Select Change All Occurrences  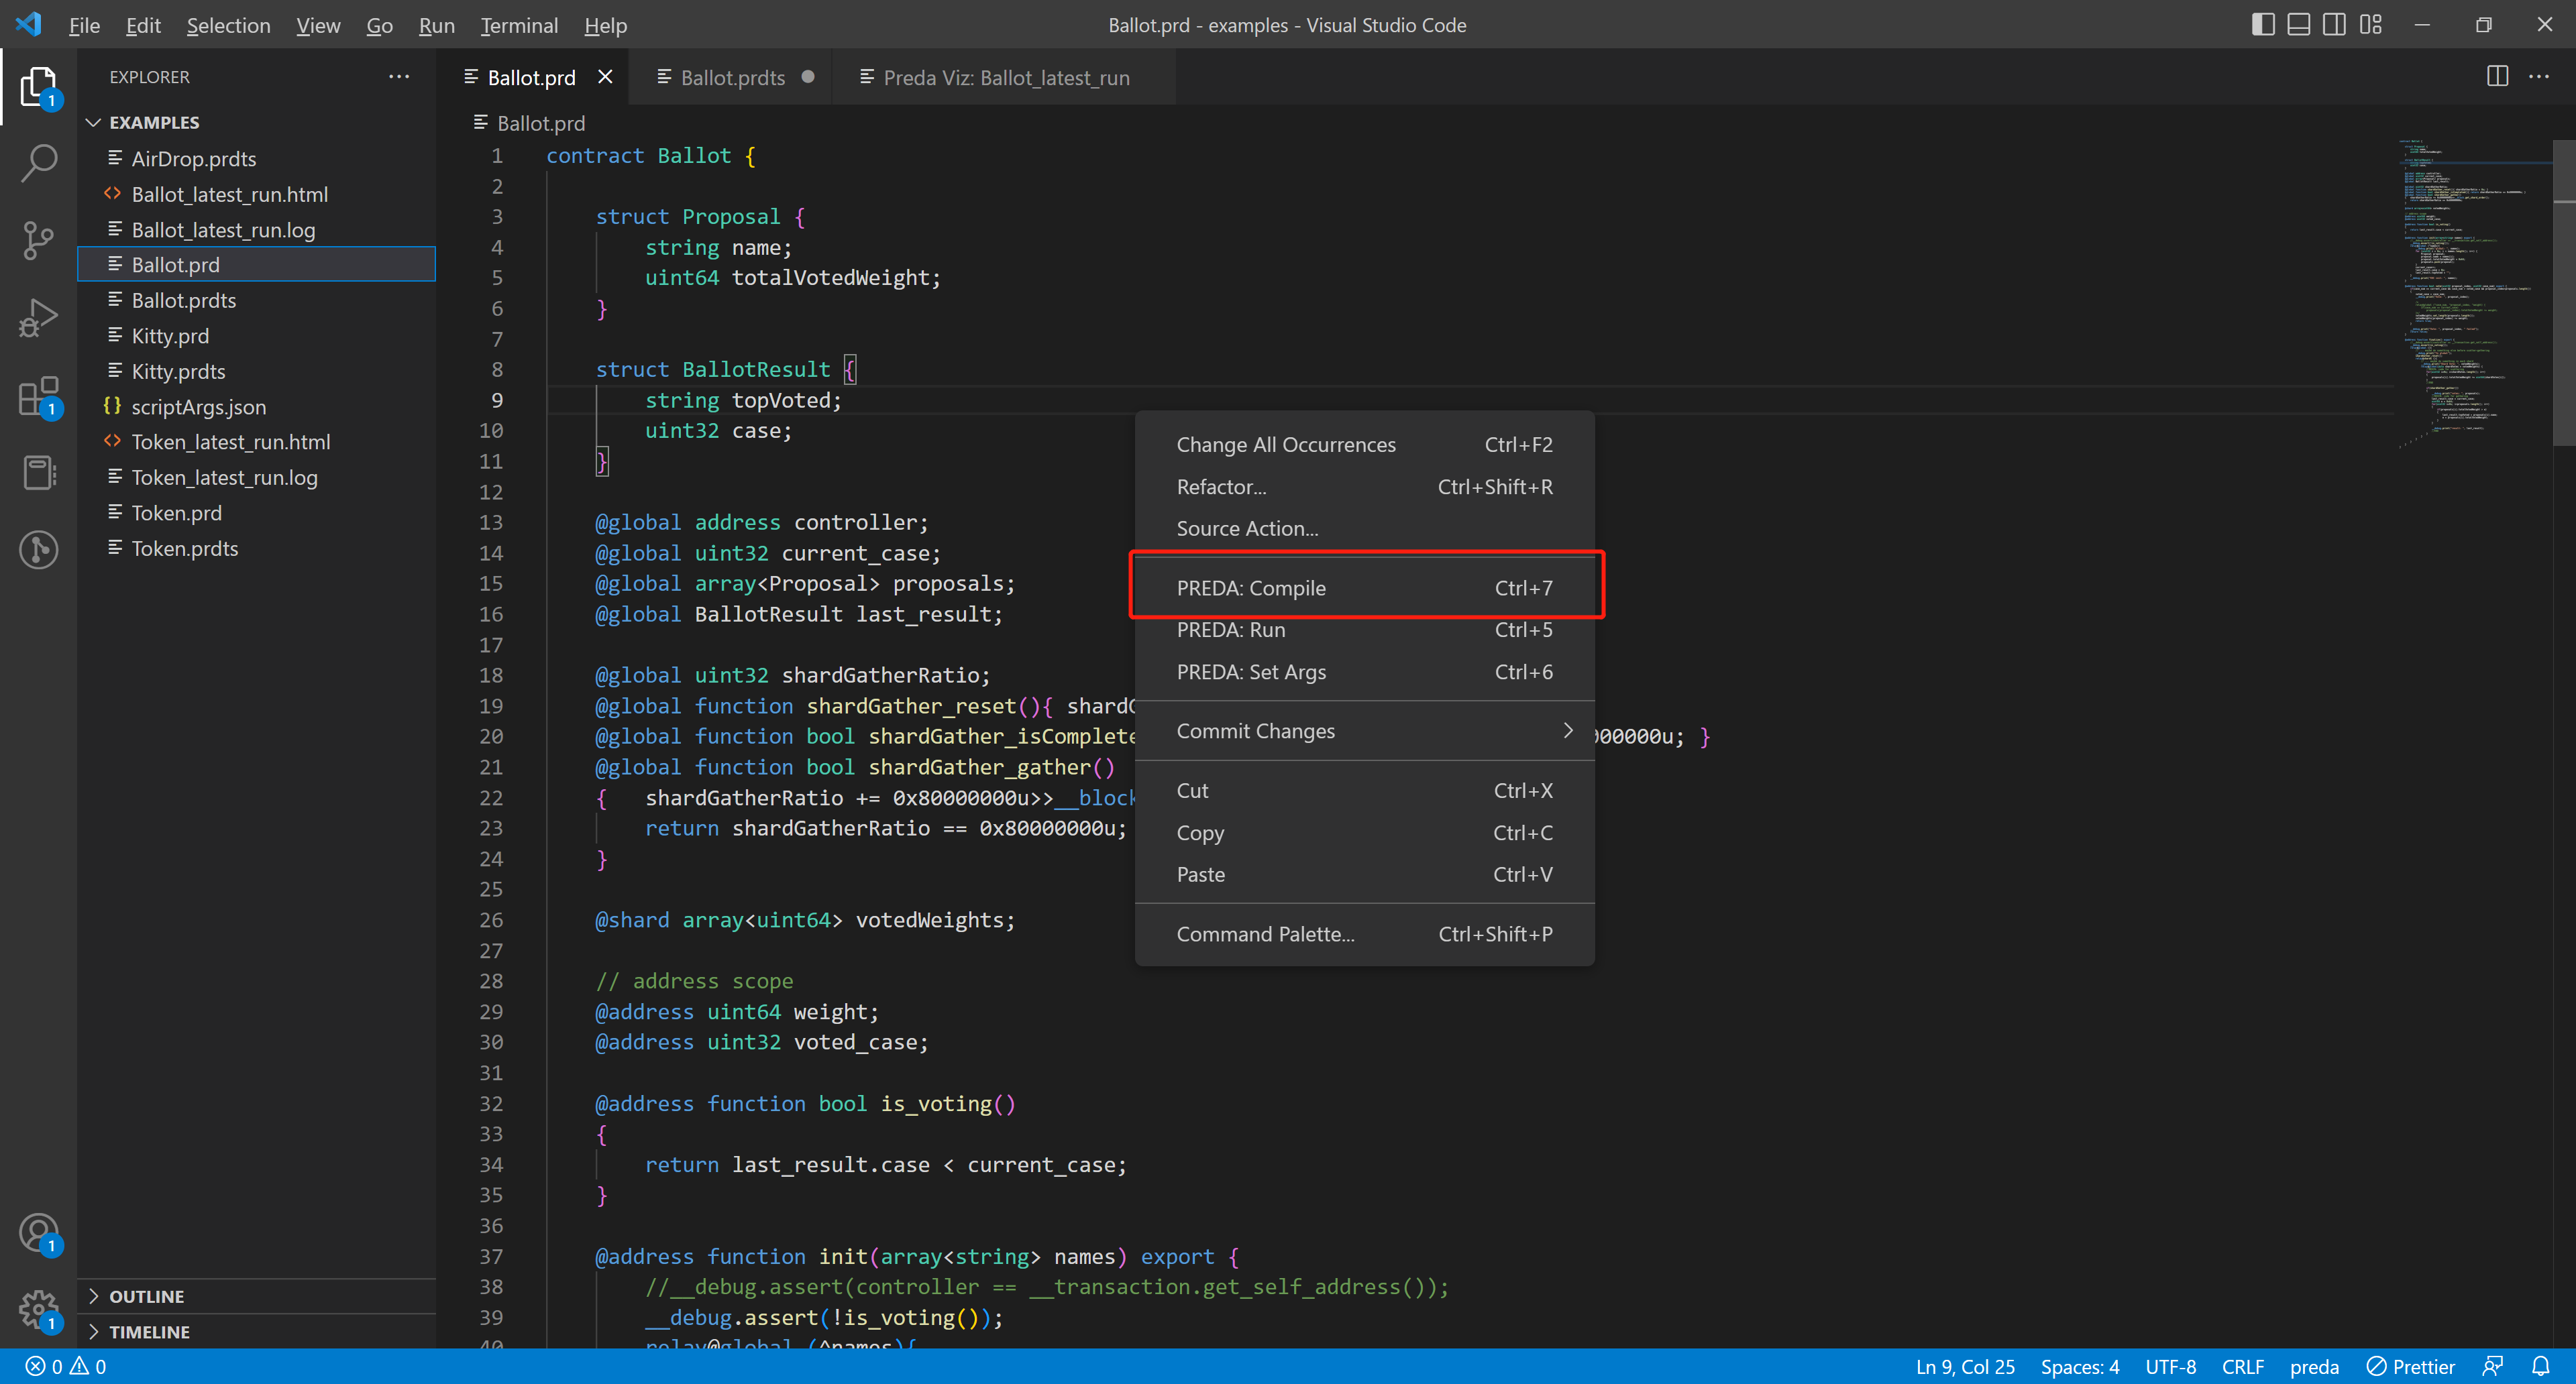[1365, 445]
